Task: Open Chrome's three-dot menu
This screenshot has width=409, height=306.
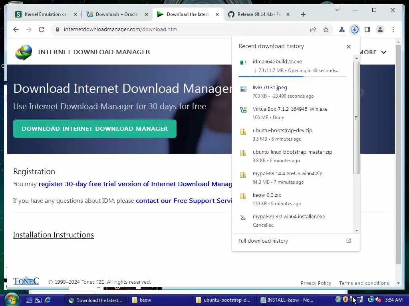Action: [393, 29]
